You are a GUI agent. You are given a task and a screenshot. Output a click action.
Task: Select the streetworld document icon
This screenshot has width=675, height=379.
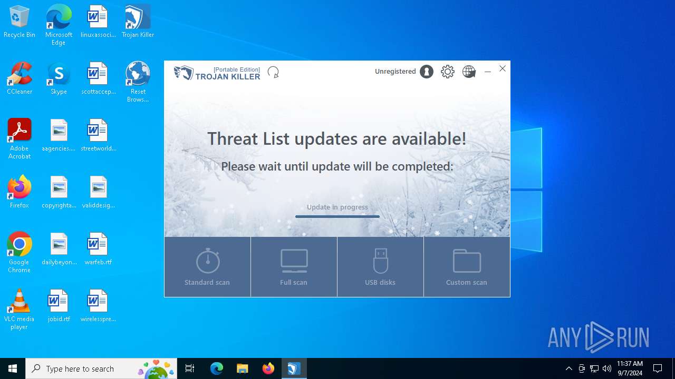(98, 136)
